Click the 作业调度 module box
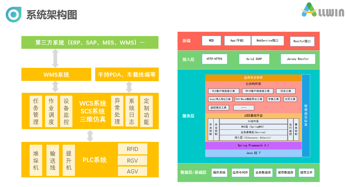 (51, 111)
